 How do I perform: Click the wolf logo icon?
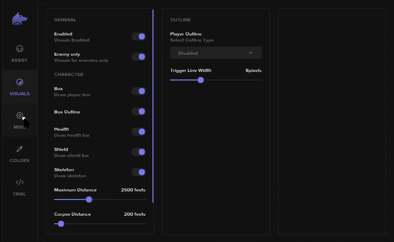coord(20,19)
